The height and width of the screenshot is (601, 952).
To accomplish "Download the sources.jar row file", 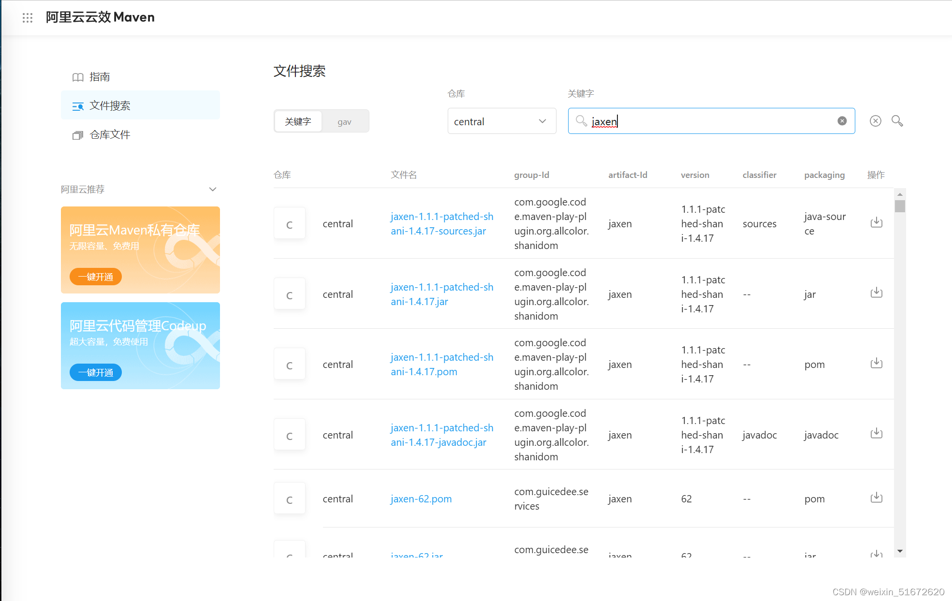I will (877, 222).
